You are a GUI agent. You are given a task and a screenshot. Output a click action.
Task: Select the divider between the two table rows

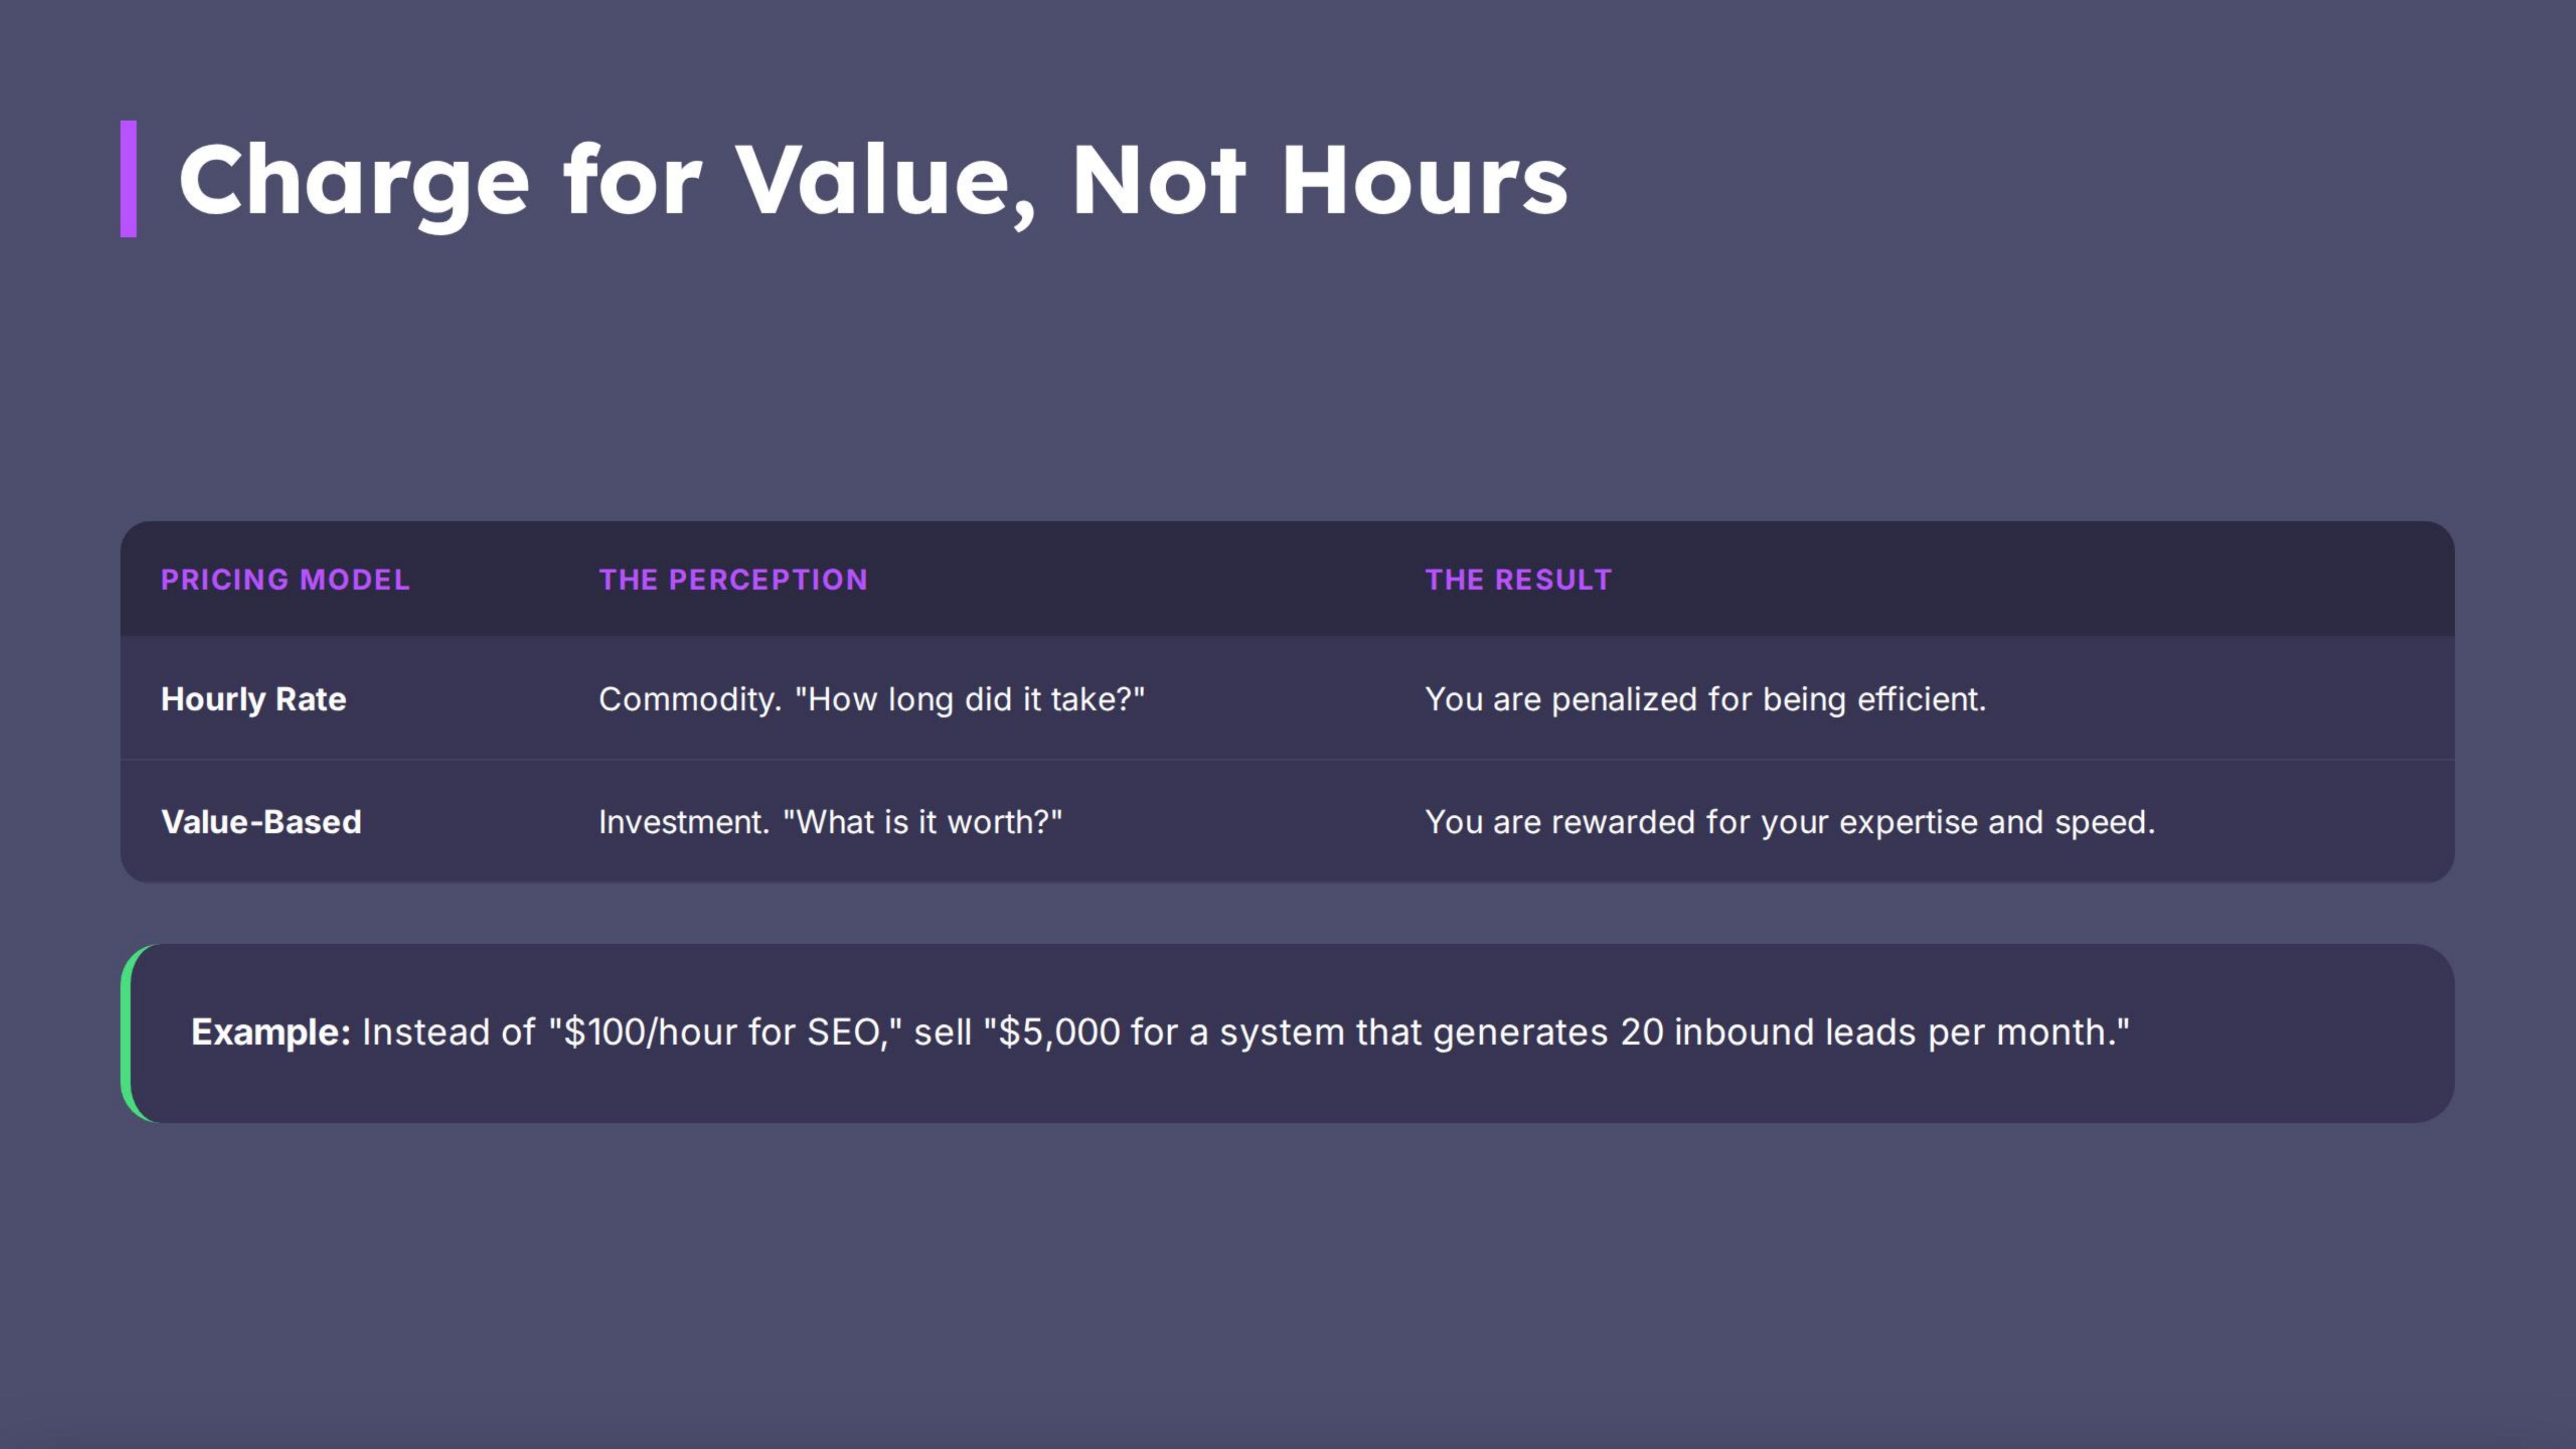point(1288,760)
